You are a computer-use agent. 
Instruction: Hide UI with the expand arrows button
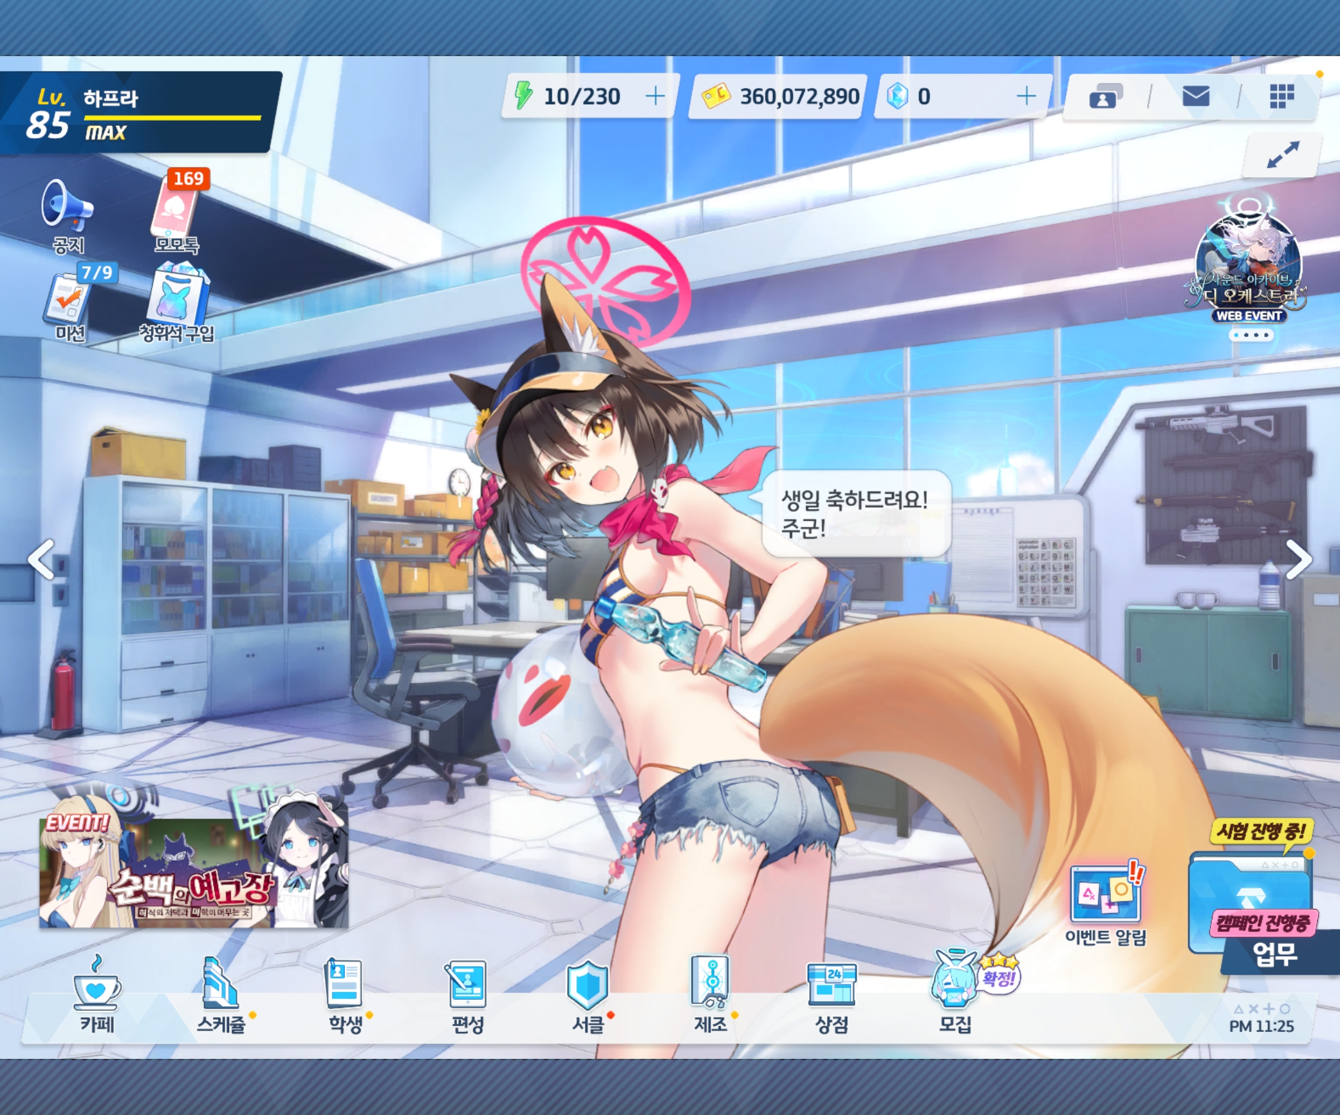click(1283, 155)
